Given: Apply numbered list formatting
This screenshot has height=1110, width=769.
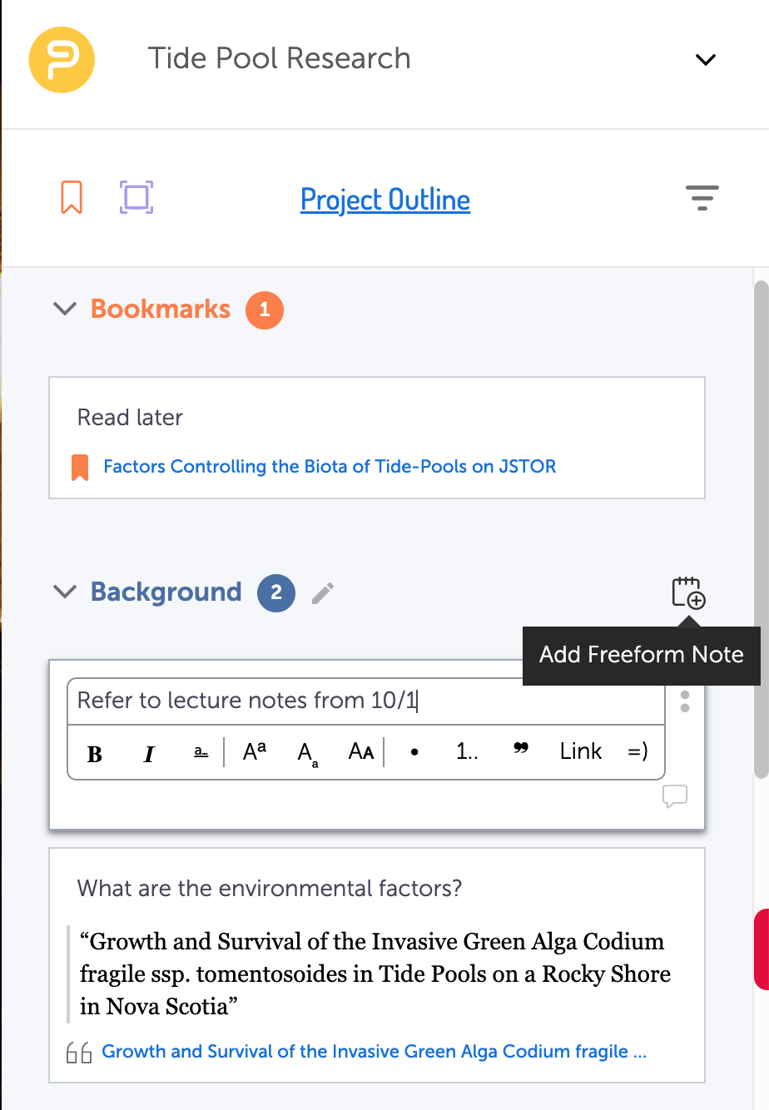Looking at the screenshot, I should [467, 751].
